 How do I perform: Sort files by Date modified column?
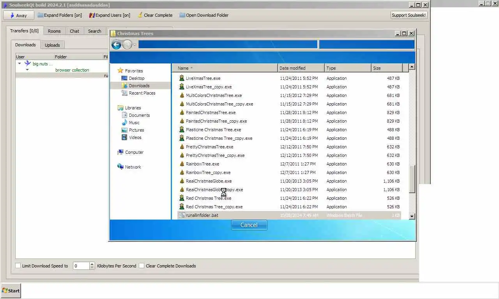301,68
